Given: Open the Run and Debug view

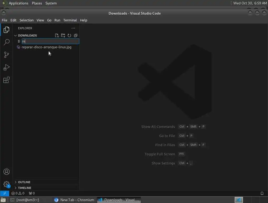Looking at the screenshot, I should (x=6, y=67).
